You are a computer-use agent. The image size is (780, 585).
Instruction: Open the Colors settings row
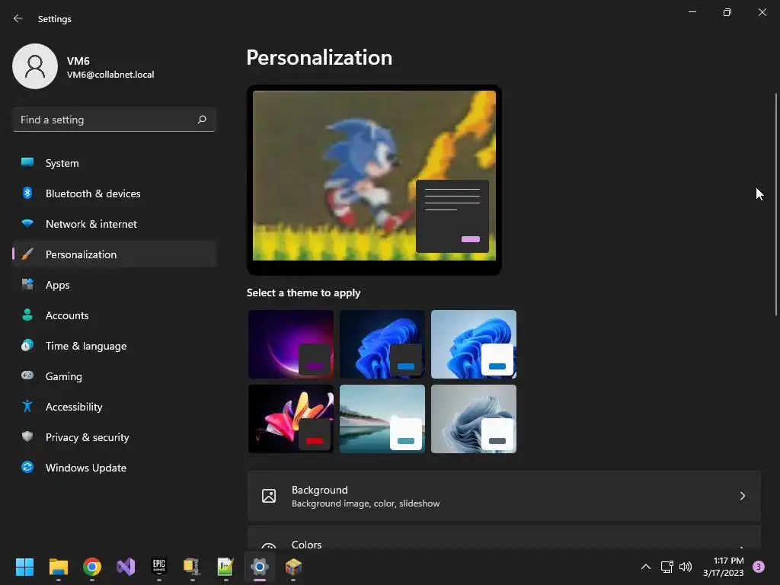tap(504, 538)
